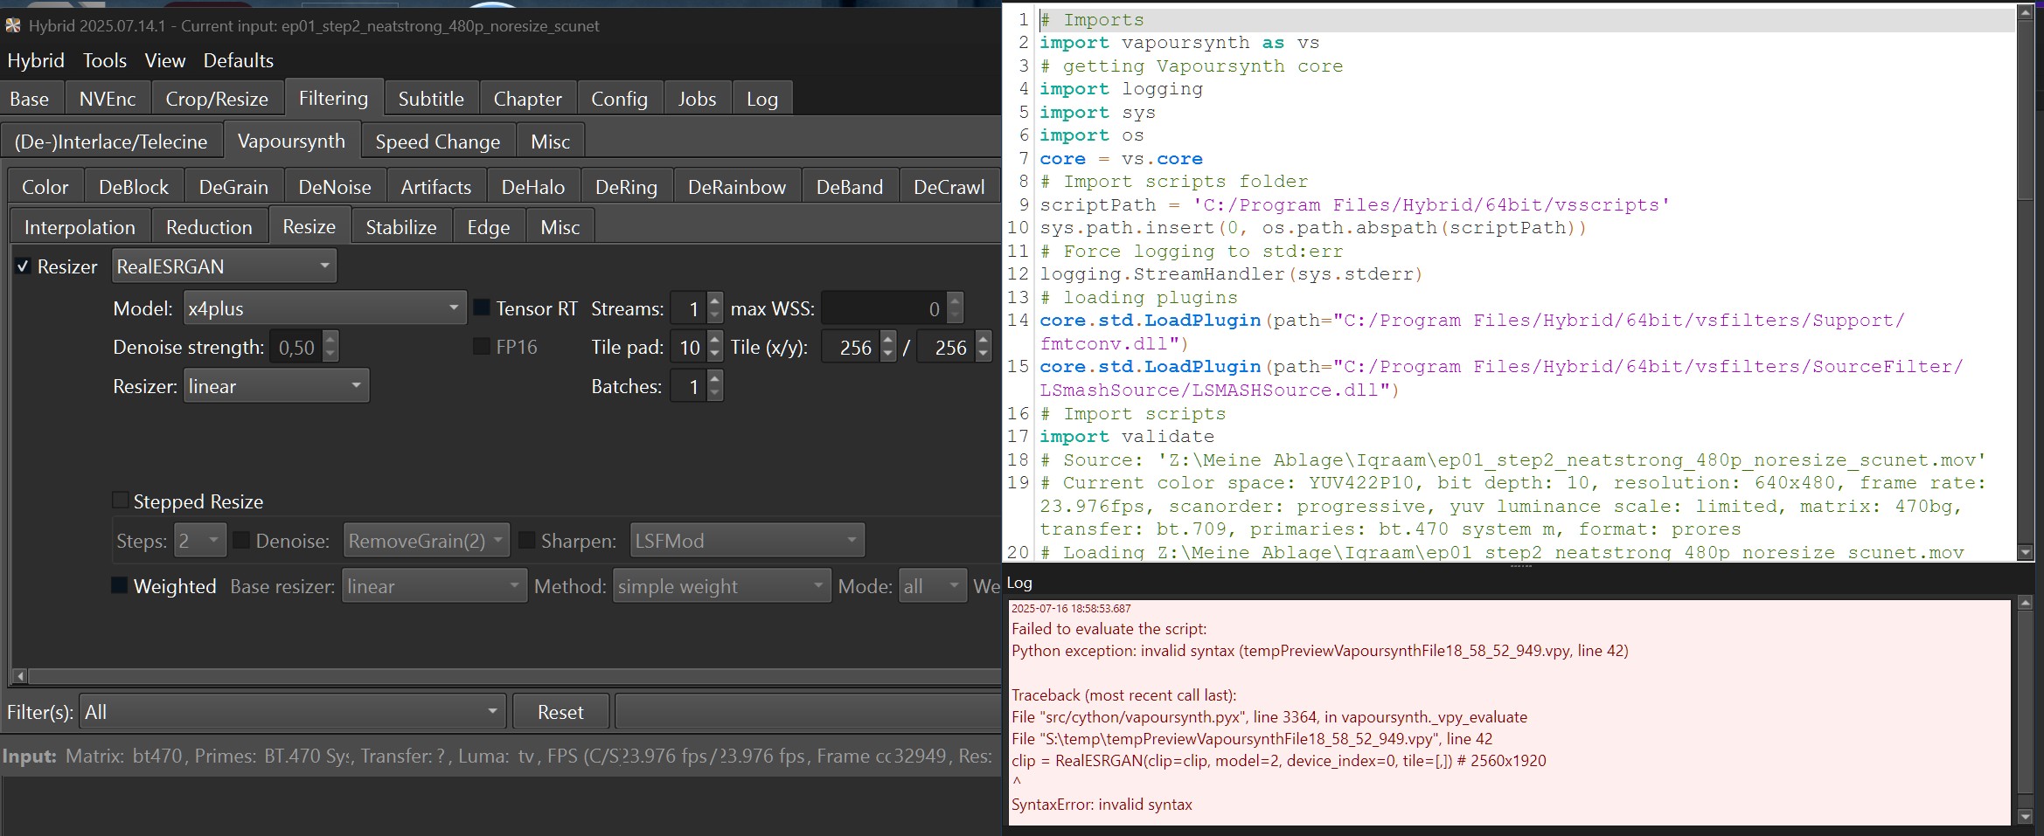
Task: Switch to the DeNoise tab
Action: tap(334, 187)
